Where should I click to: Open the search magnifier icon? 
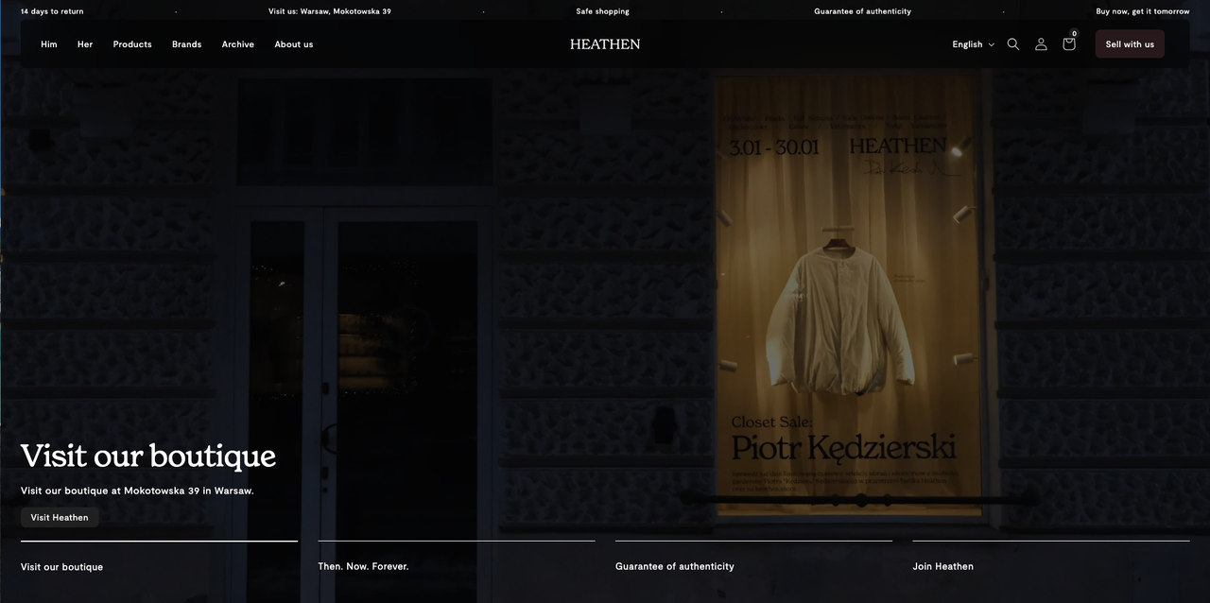(x=1013, y=44)
